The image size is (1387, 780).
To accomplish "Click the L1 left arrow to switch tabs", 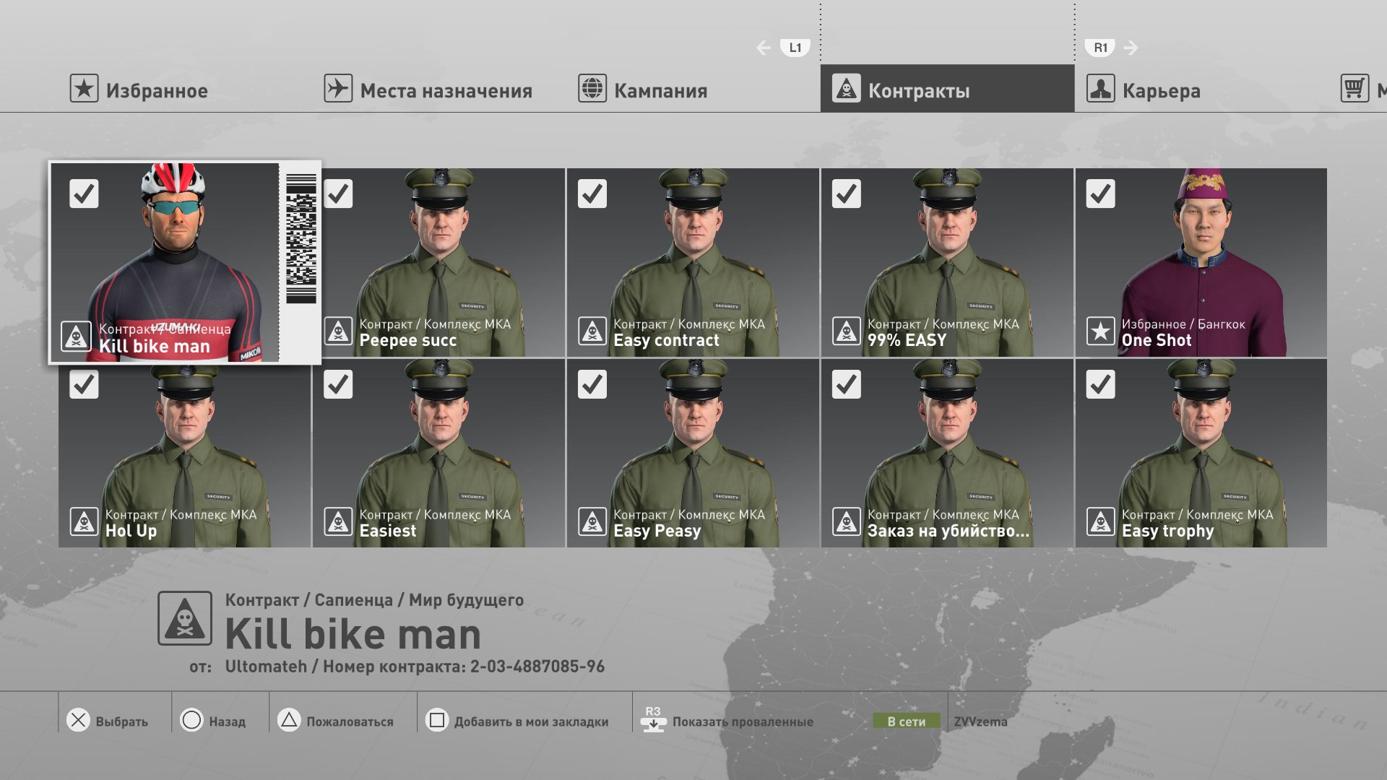I will [x=764, y=48].
